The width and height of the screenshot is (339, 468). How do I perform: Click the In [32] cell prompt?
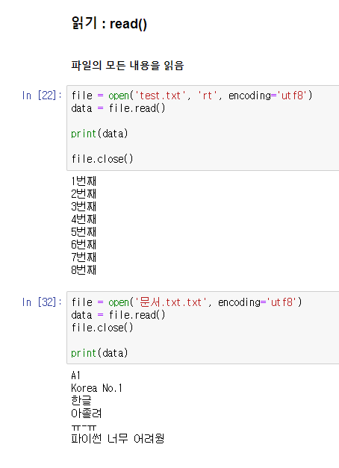42,302
